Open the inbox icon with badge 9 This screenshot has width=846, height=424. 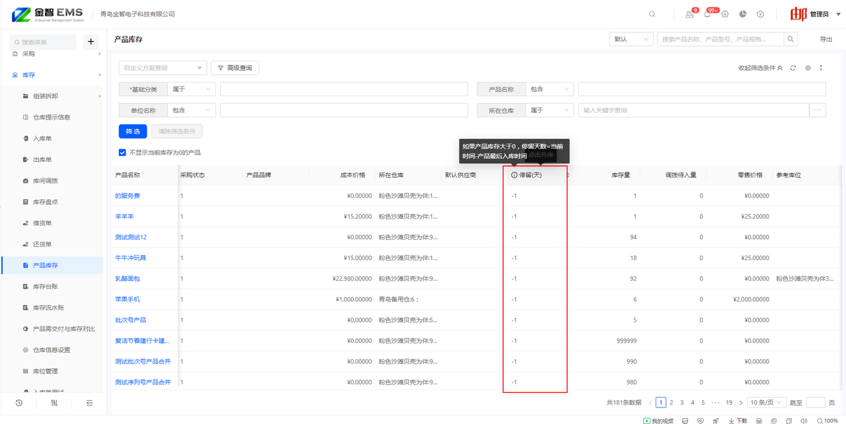pos(690,14)
